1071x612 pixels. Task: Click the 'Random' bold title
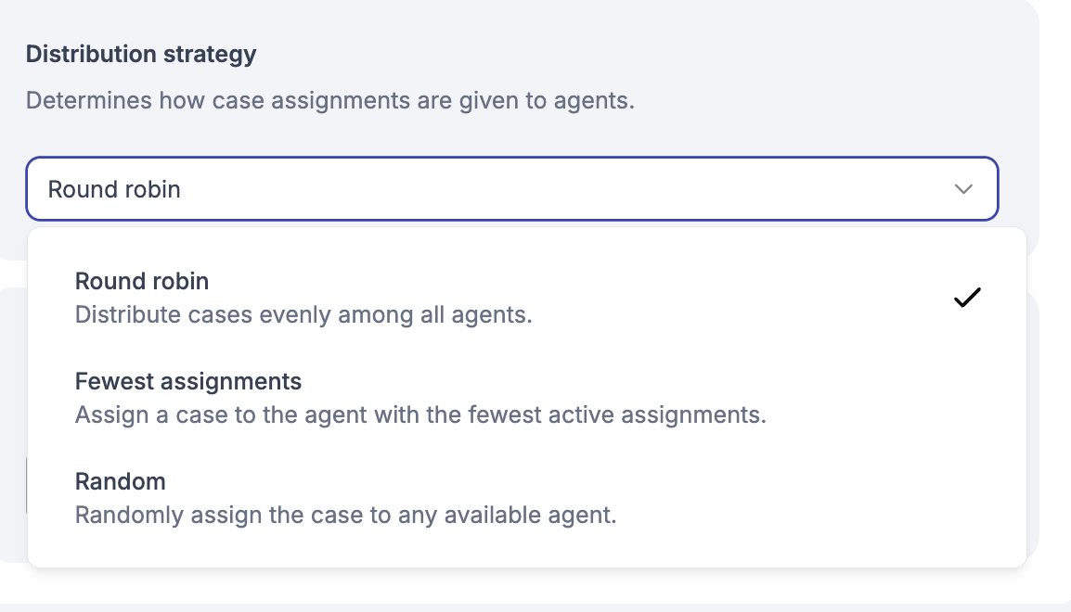point(121,482)
